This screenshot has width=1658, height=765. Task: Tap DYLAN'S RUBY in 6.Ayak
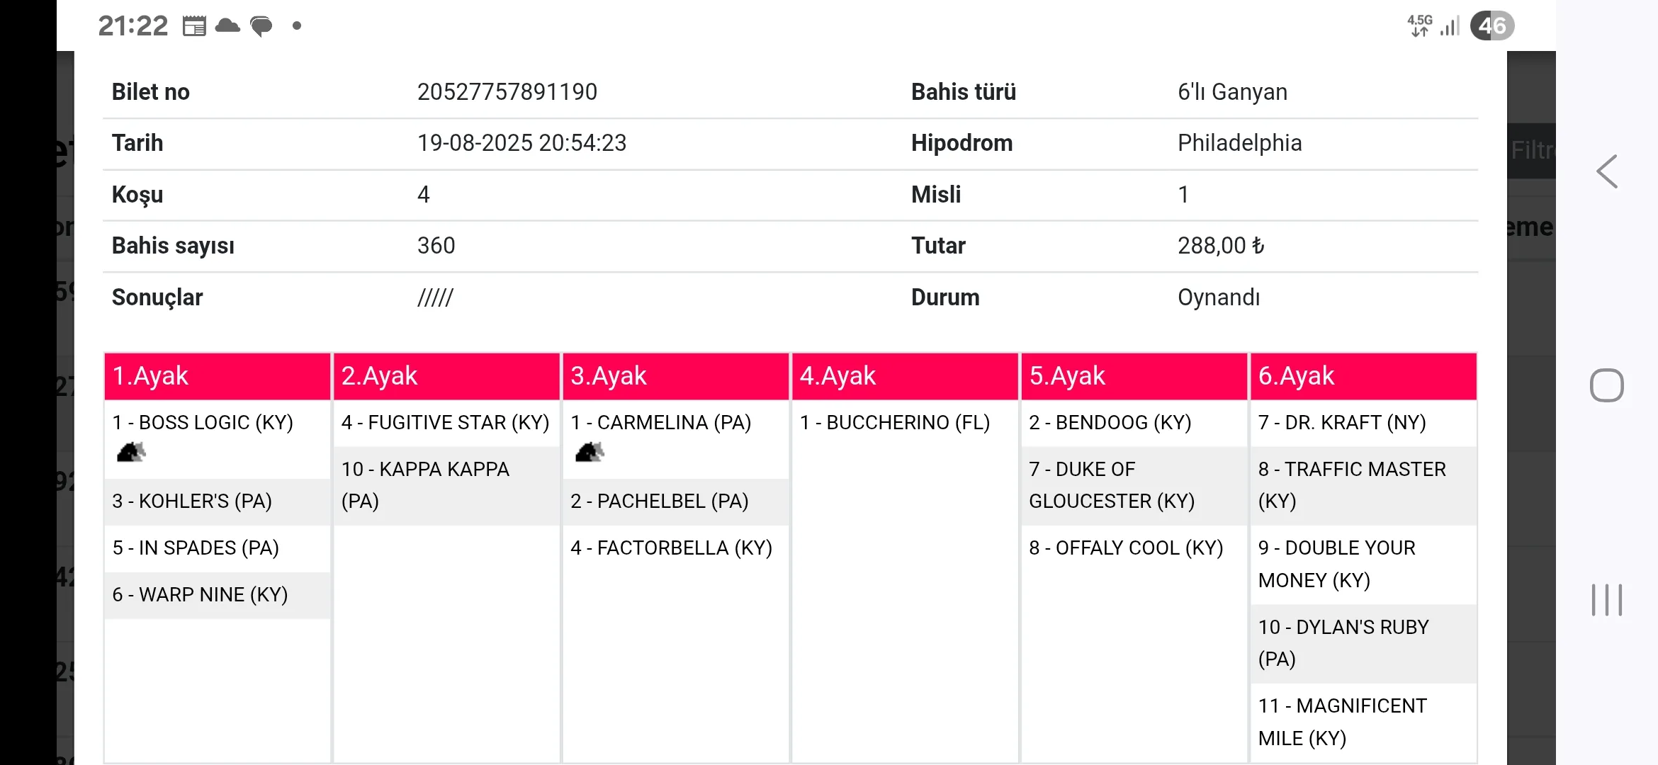[1343, 643]
